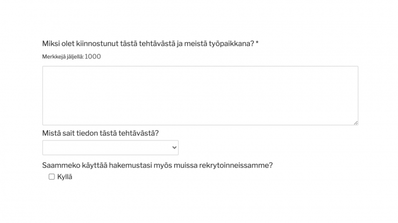The width and height of the screenshot is (398, 223).
Task: Click the 1000 remaining characters value
Action: click(x=93, y=57)
